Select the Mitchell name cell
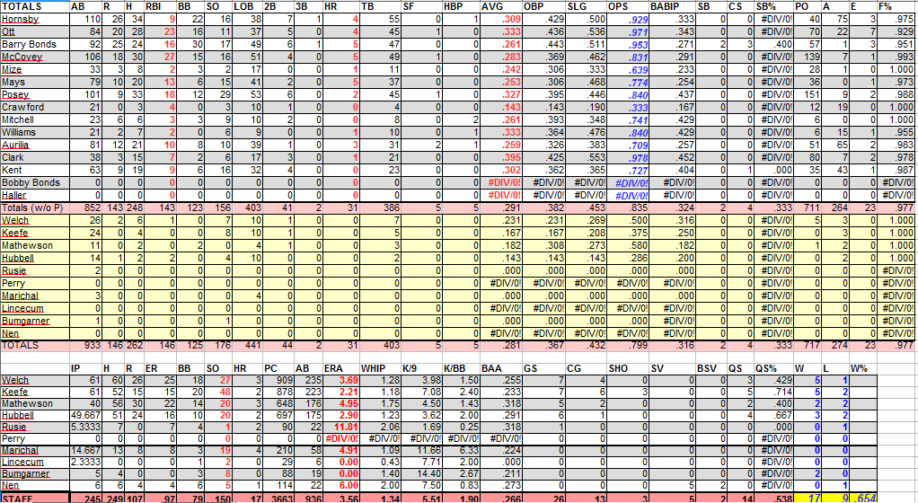The height and width of the screenshot is (503, 918). coord(34,119)
